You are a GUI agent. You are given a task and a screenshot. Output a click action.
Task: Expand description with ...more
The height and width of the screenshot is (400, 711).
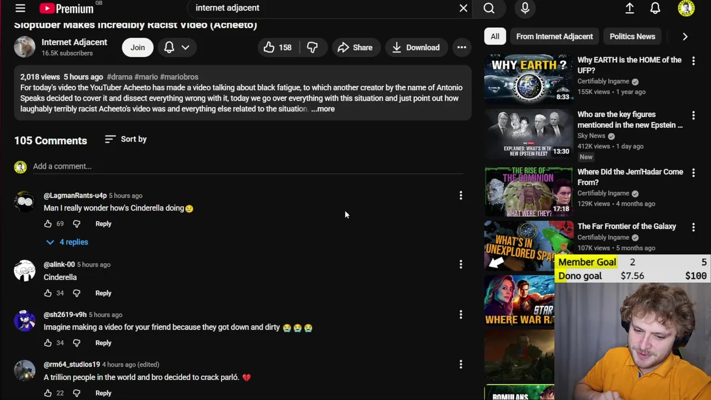(323, 109)
